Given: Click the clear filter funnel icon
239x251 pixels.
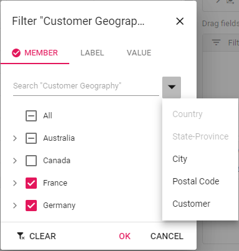Looking at the screenshot, I should tap(21, 236).
